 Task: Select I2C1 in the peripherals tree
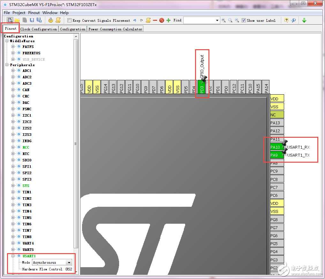pos(27,115)
